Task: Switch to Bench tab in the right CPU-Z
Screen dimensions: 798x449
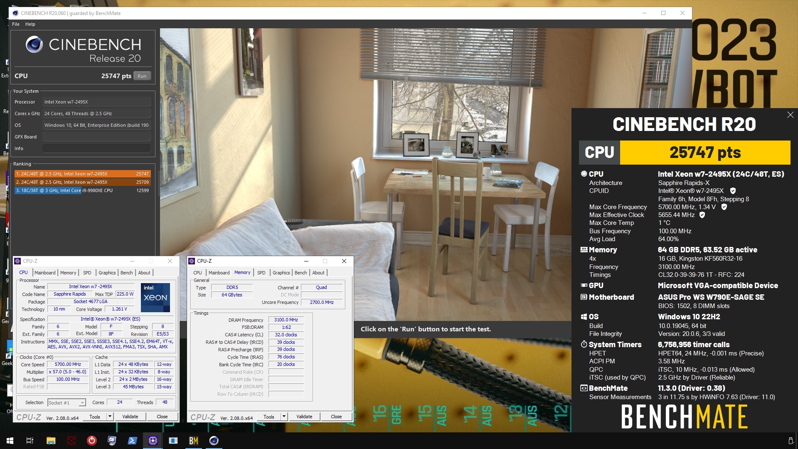Action: [x=301, y=273]
